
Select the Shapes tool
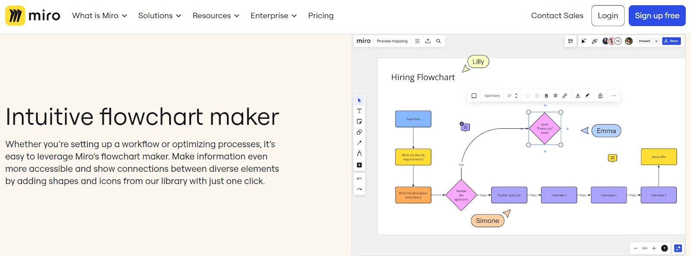click(x=359, y=132)
